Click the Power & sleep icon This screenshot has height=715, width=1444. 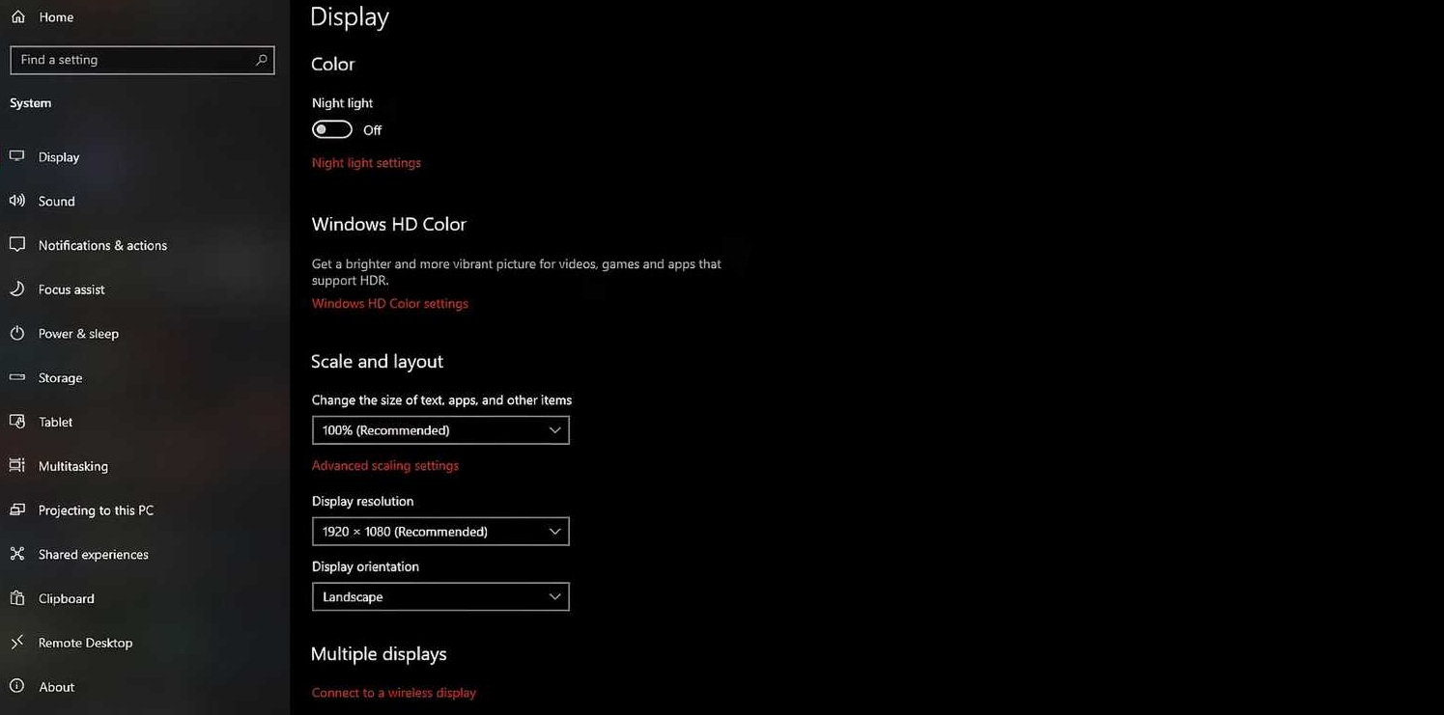point(17,334)
